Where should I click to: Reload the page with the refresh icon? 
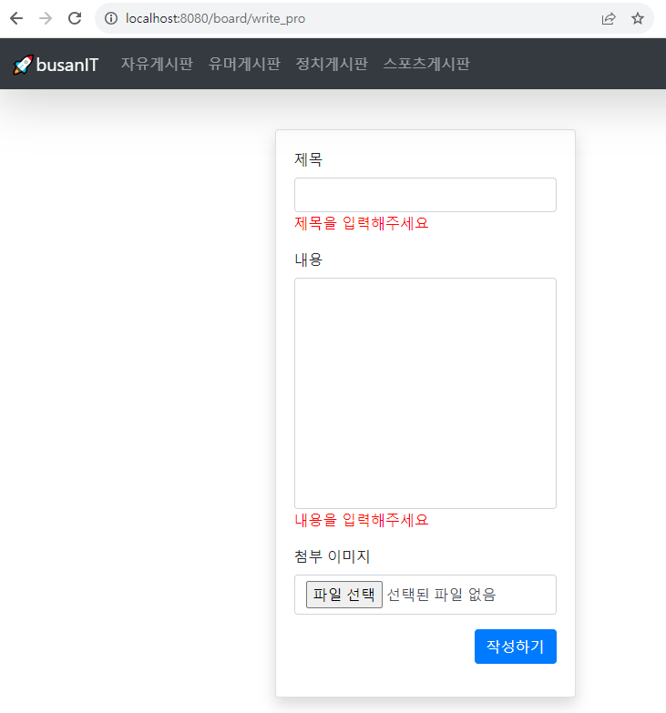click(75, 18)
